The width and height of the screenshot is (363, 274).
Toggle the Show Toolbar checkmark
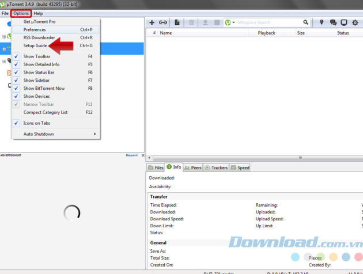coord(16,56)
